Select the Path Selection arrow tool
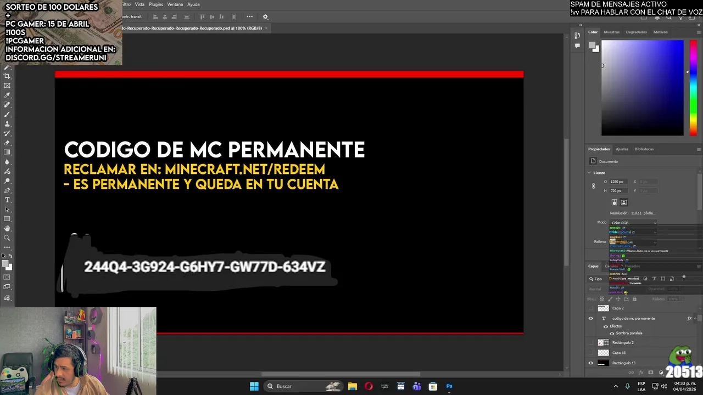Screen dimensions: 703x395 click(7, 210)
